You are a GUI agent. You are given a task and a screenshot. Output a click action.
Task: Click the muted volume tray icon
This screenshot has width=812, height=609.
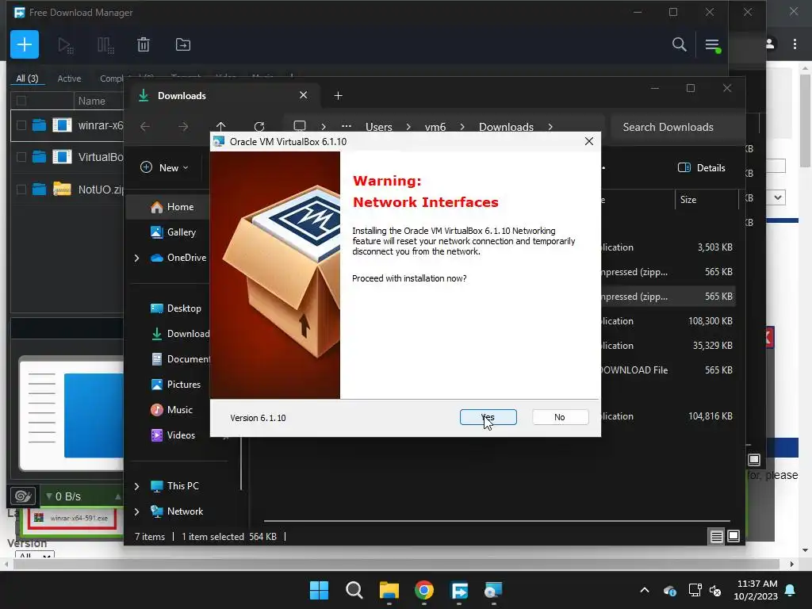tap(715, 590)
